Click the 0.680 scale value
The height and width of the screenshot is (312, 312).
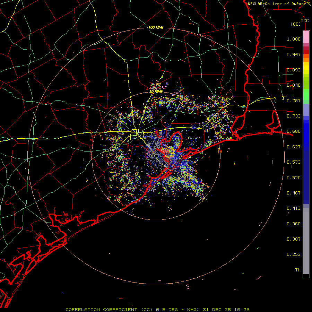coord(294,131)
